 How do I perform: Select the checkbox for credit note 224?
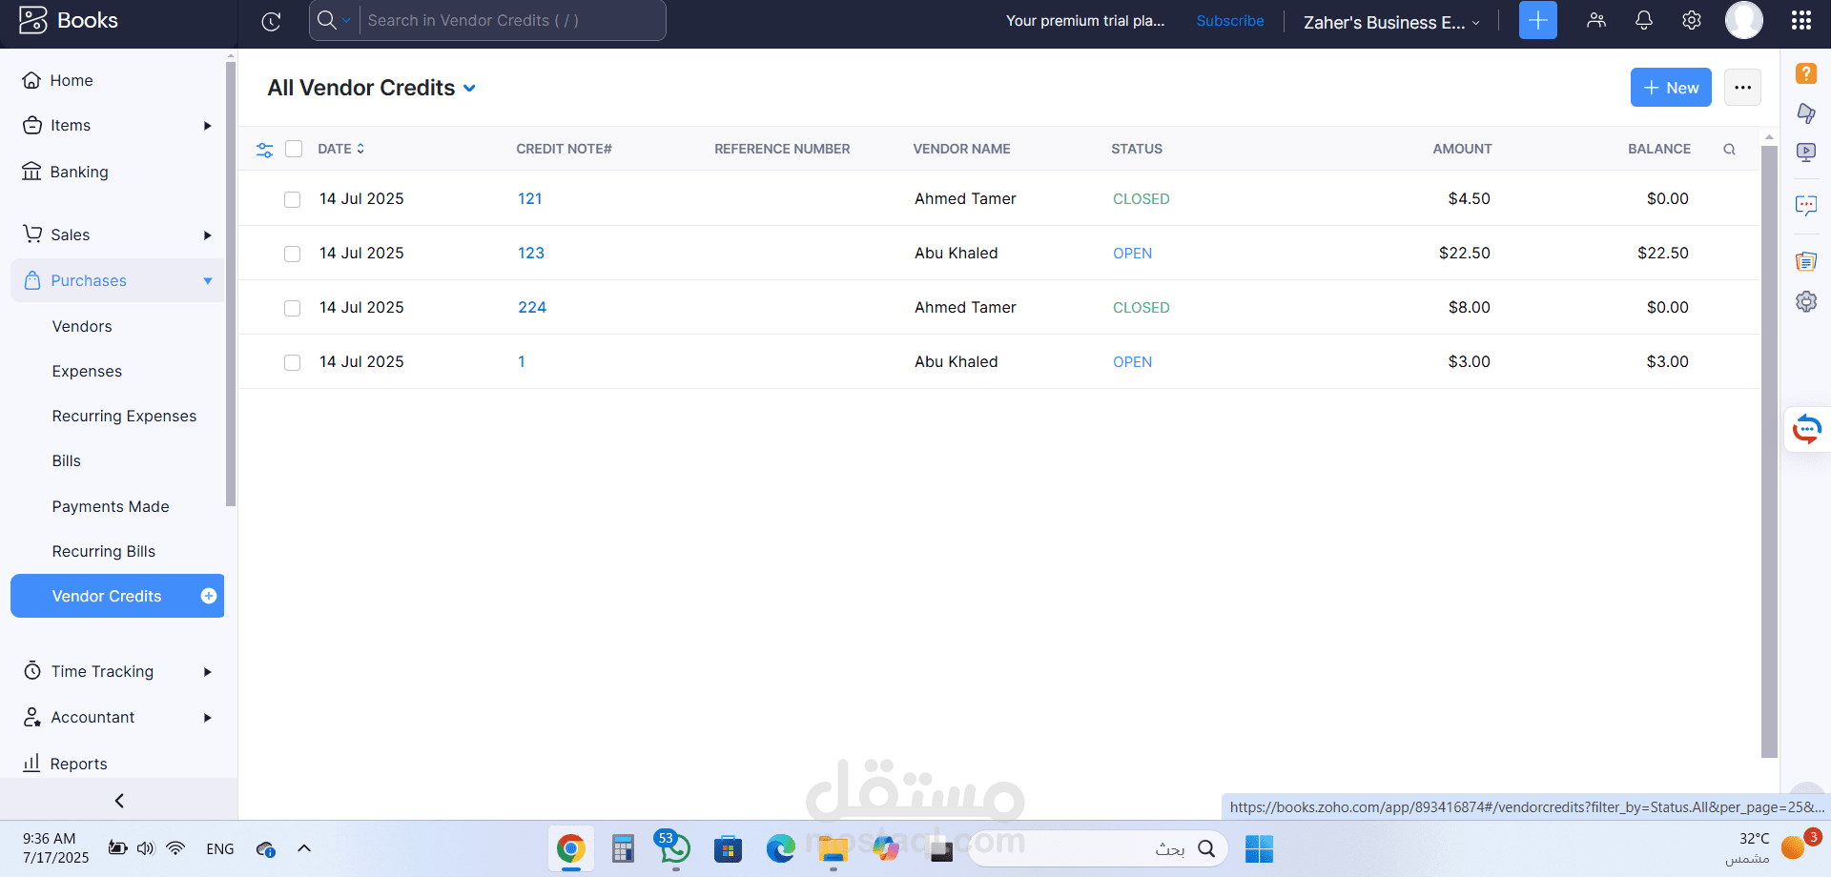(293, 308)
